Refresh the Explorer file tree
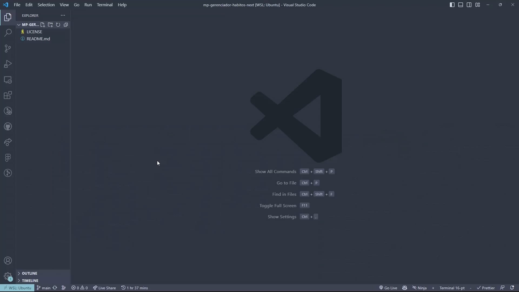This screenshot has width=519, height=292. (x=58, y=25)
